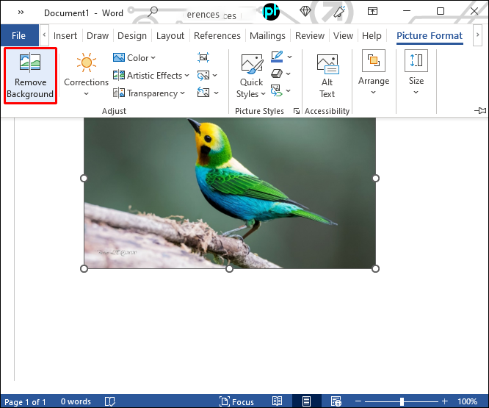Image resolution: width=489 pixels, height=408 pixels.
Task: Open the Arrange options
Action: coord(374,73)
